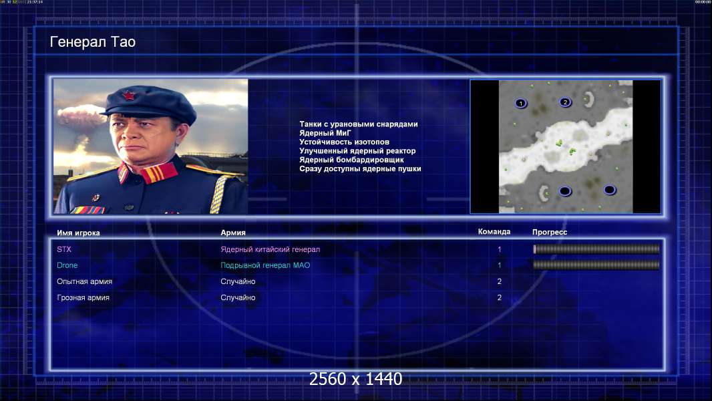
Task: Click Drone's loading progress bar
Action: (596, 265)
